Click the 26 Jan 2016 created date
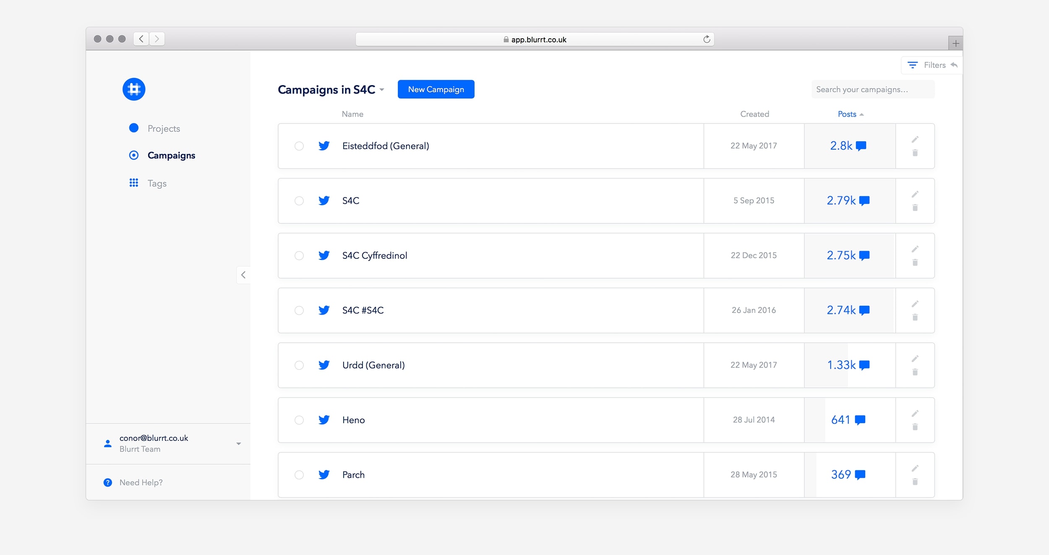Image resolution: width=1049 pixels, height=555 pixels. (x=754, y=310)
